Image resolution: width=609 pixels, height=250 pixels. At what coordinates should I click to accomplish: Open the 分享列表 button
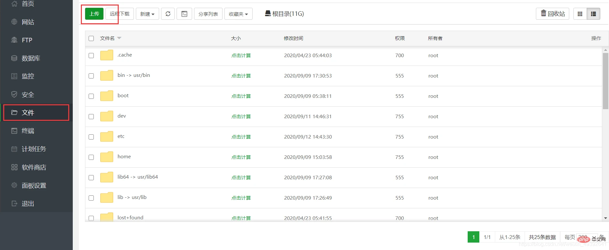pyautogui.click(x=208, y=14)
